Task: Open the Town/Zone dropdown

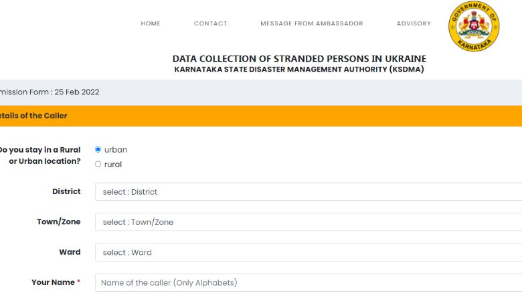Action: (x=309, y=222)
